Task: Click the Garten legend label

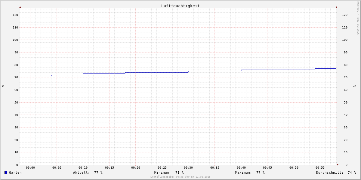Action: coord(15,172)
